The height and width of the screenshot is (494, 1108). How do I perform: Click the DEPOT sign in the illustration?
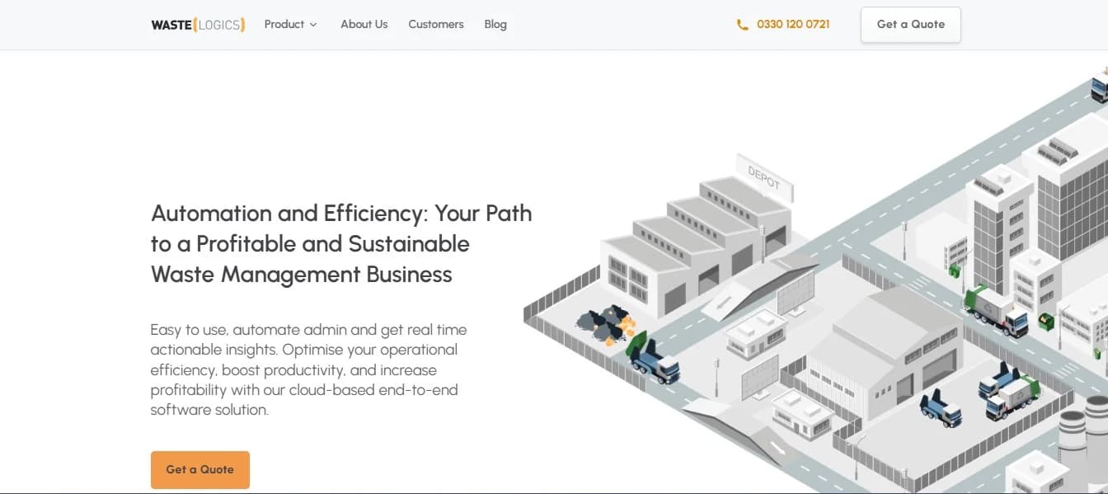[x=764, y=177]
